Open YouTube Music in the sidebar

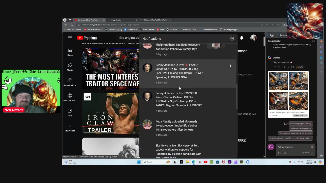(70, 97)
